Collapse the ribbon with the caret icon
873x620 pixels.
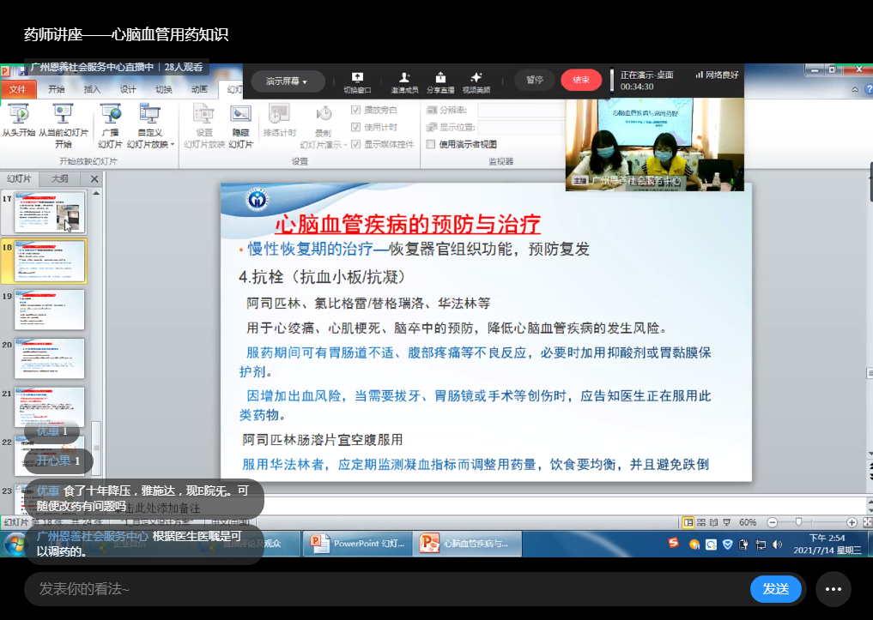[855, 89]
